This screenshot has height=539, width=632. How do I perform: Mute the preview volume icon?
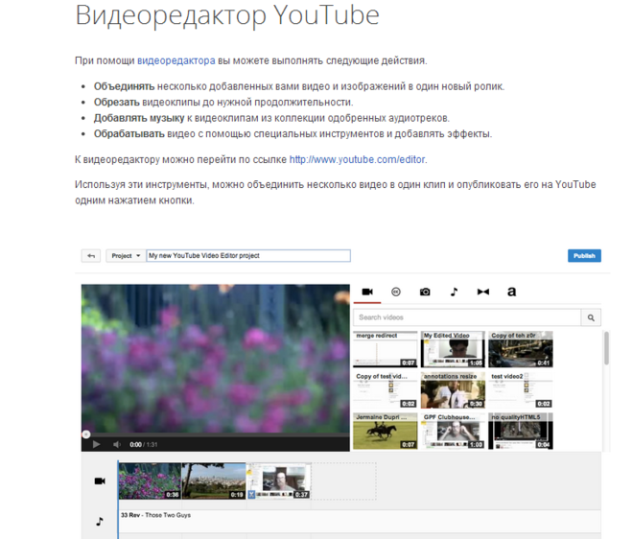point(117,444)
